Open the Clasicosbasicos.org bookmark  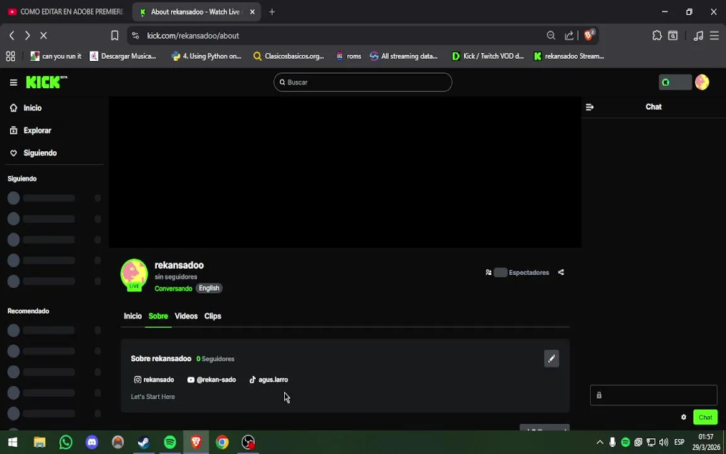tap(289, 56)
